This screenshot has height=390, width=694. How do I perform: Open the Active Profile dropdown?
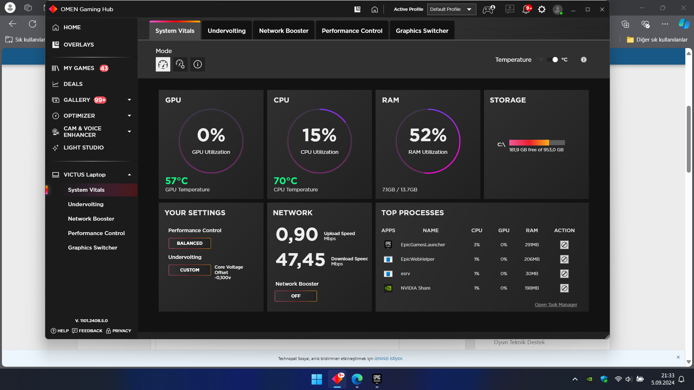click(x=451, y=9)
